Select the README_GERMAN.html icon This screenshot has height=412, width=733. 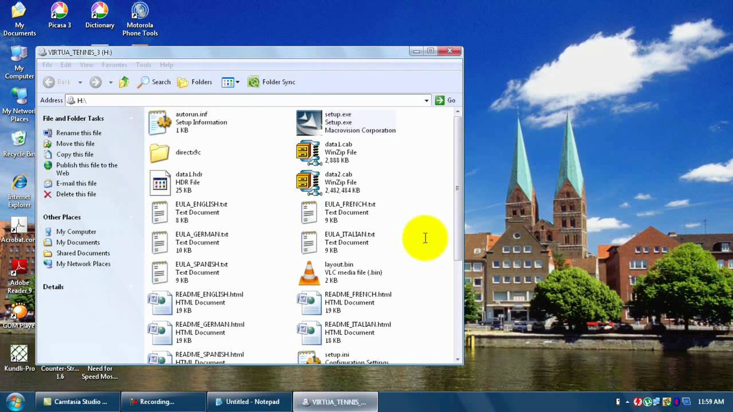(160, 332)
